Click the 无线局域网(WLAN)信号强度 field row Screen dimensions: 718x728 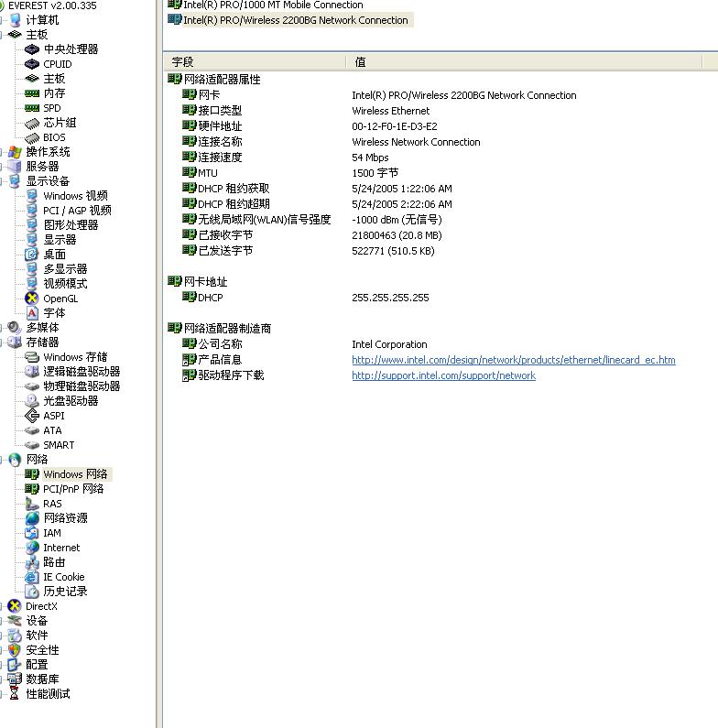pyautogui.click(x=265, y=220)
